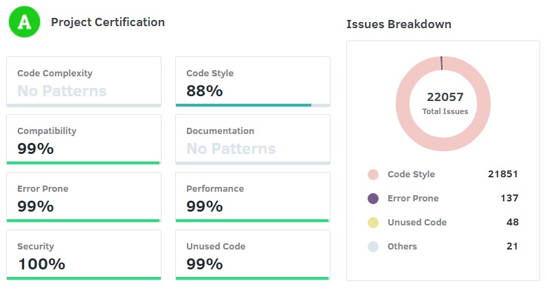
Task: Click the donut chart total issues center
Action: 443,103
